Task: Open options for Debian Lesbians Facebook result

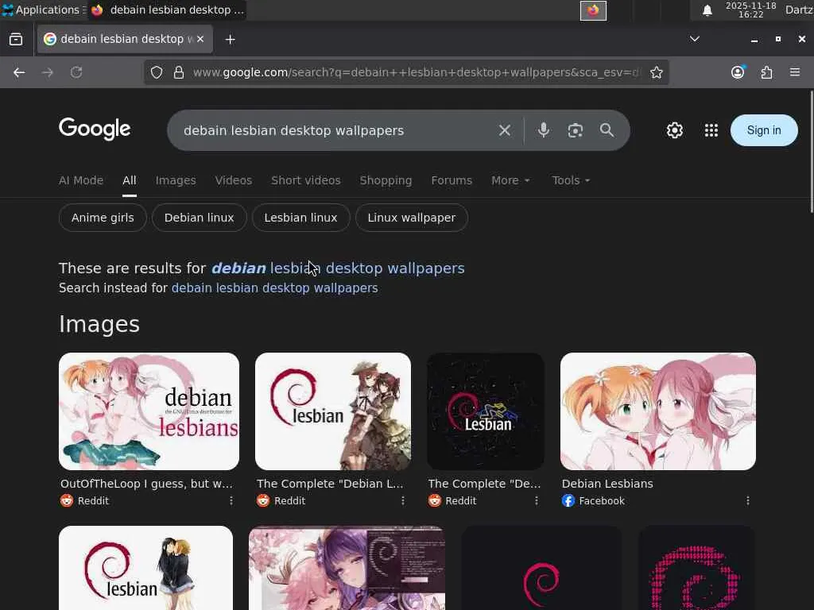Action: click(747, 500)
